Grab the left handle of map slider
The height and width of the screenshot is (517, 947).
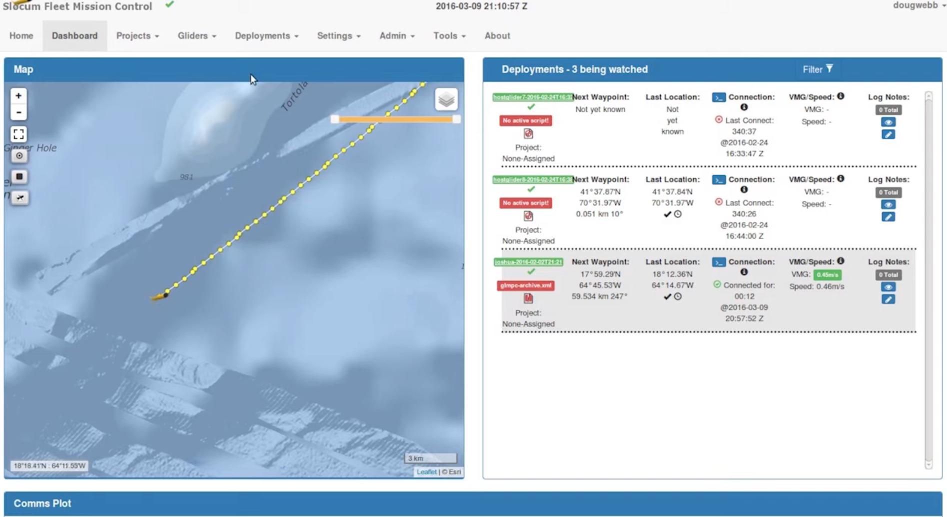[335, 119]
